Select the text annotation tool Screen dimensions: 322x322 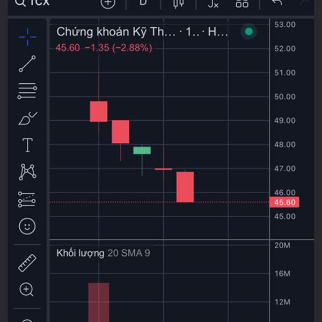tap(27, 145)
